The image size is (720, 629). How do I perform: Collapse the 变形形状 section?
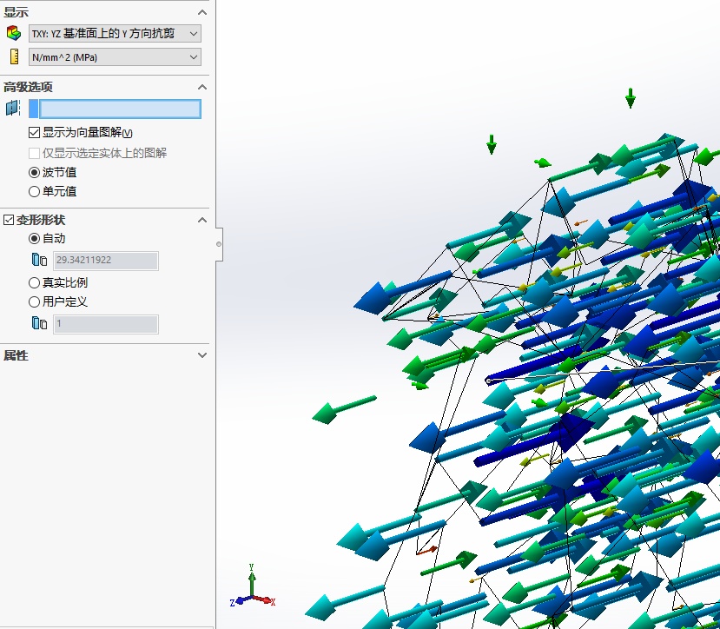pos(202,220)
